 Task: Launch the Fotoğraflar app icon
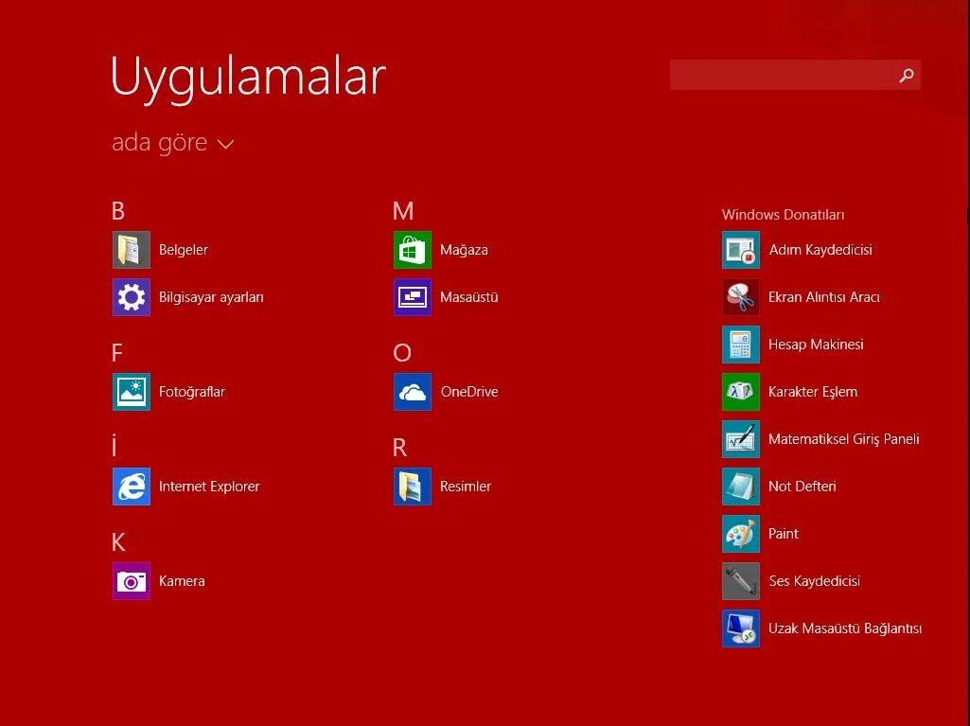pos(132,392)
